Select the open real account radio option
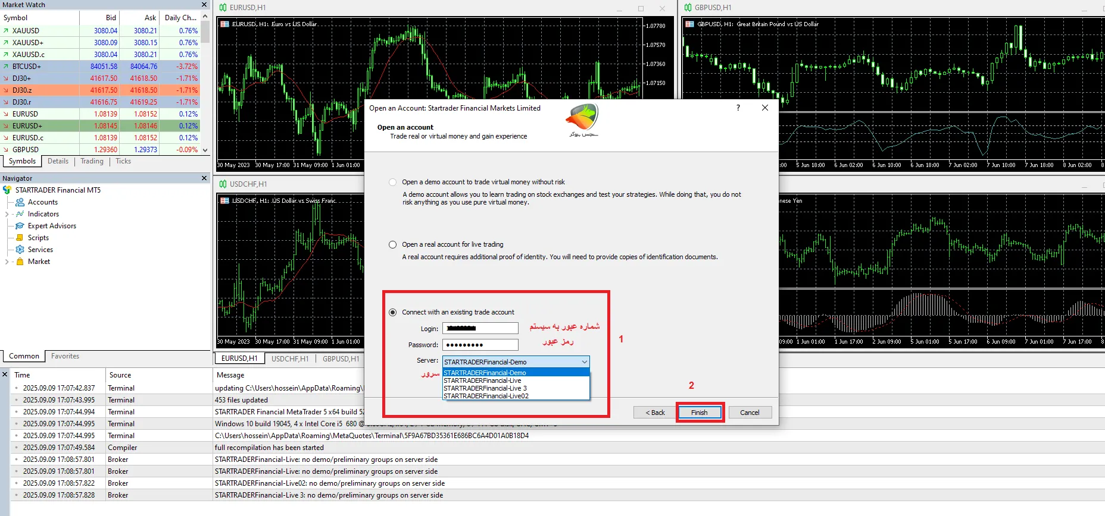 click(x=392, y=245)
